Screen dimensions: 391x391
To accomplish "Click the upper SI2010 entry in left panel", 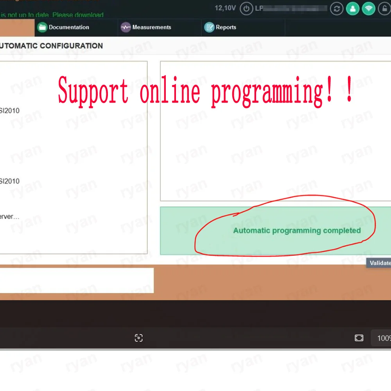I will (x=10, y=111).
